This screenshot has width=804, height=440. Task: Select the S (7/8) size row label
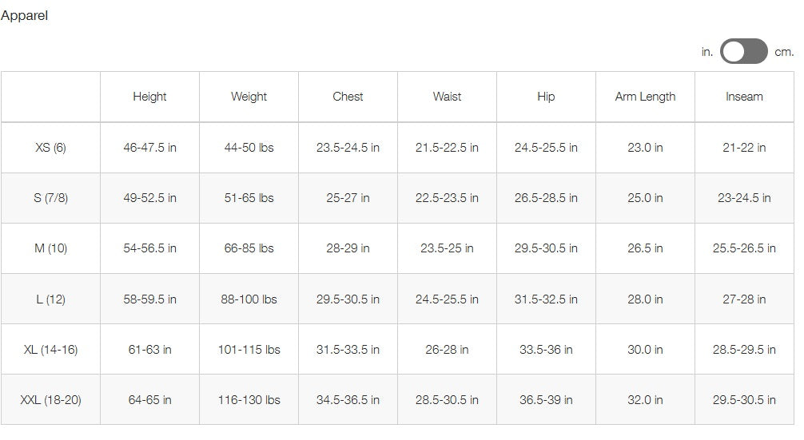point(50,198)
